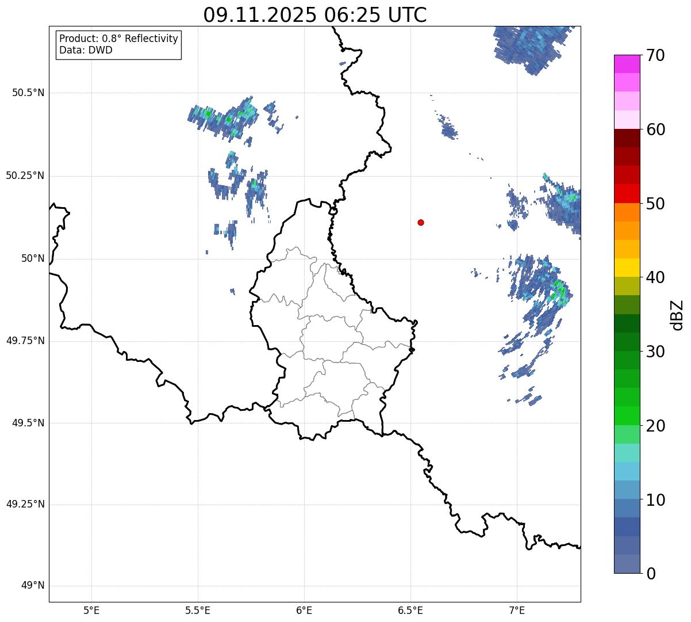This screenshot has width=691, height=622.
Task: Click the 5°E longitude label
Action: [x=91, y=610]
